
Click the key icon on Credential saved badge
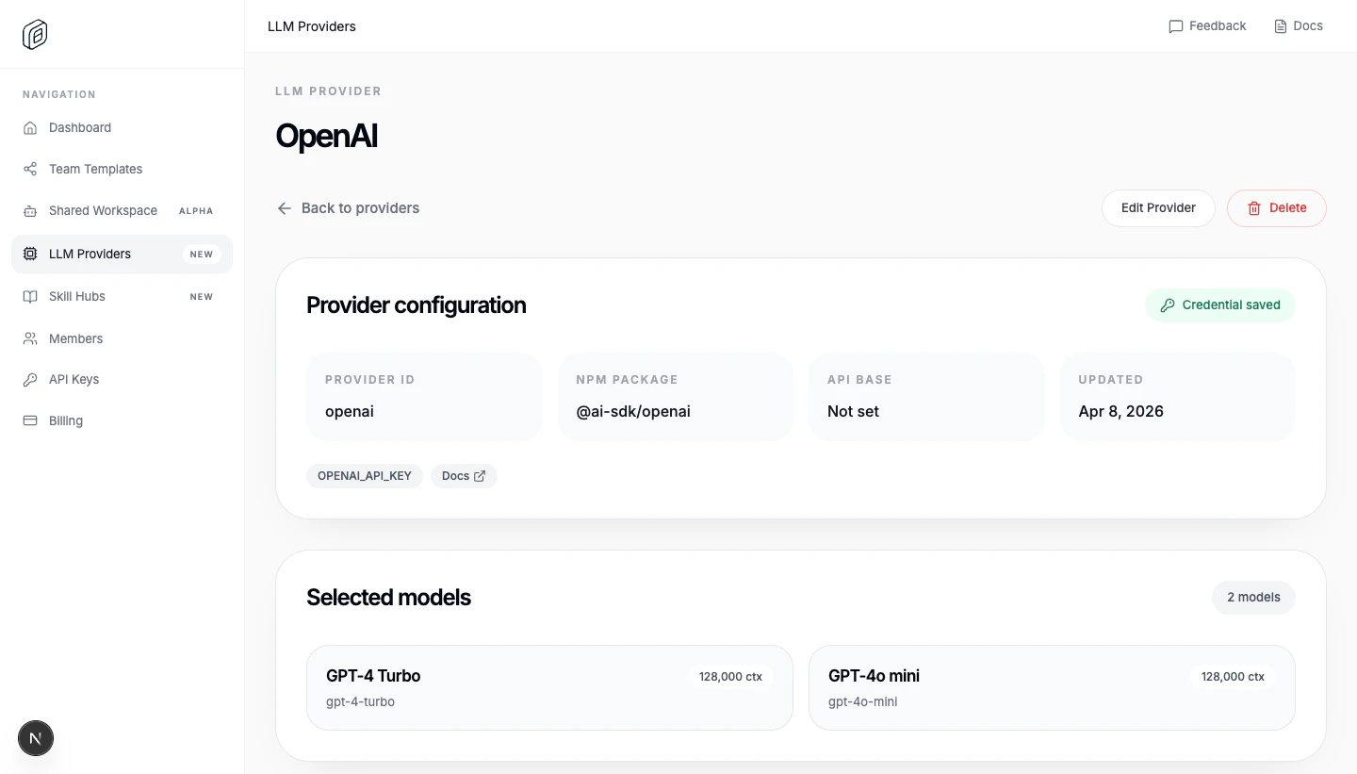[x=1168, y=305]
